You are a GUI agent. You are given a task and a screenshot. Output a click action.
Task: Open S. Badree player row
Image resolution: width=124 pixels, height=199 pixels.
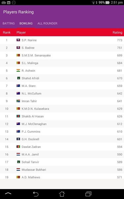click(62, 48)
